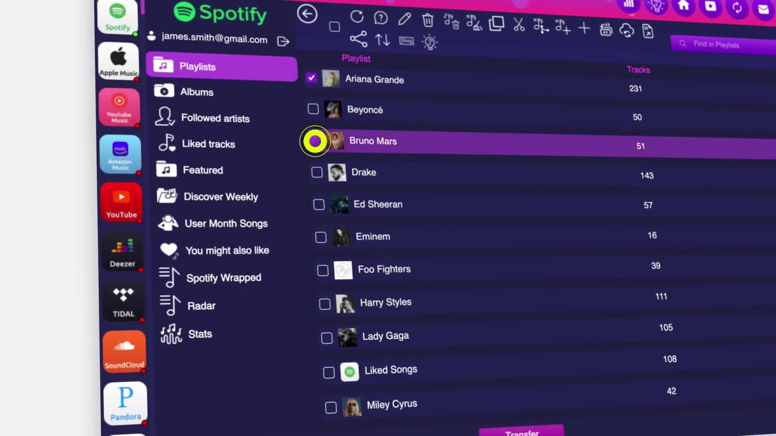Select the Spotify service in sidebar
This screenshot has height=436, width=776.
pyautogui.click(x=118, y=18)
